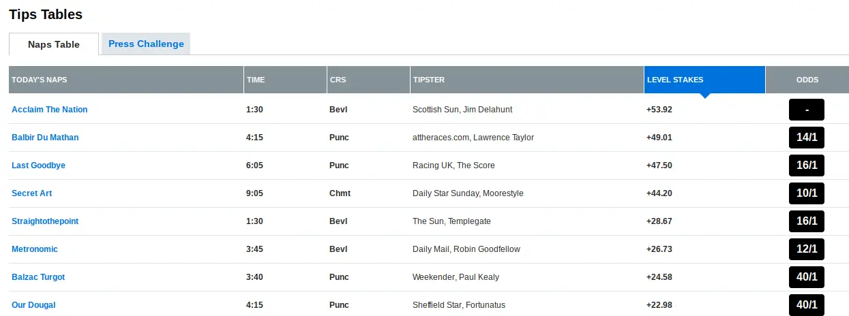Click 12/1 odds button for Metronomic
Image resolution: width=849 pixels, height=316 pixels.
click(x=807, y=249)
